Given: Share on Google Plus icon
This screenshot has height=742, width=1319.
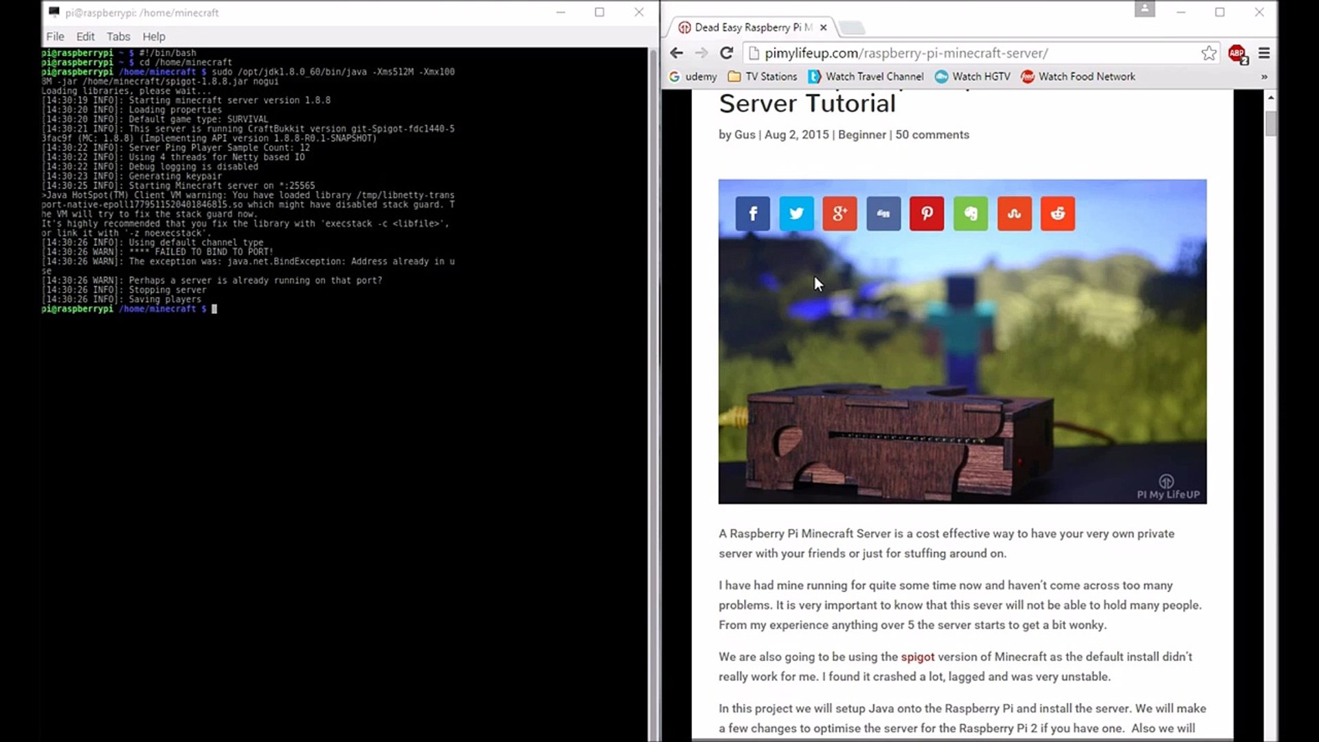Looking at the screenshot, I should (839, 214).
